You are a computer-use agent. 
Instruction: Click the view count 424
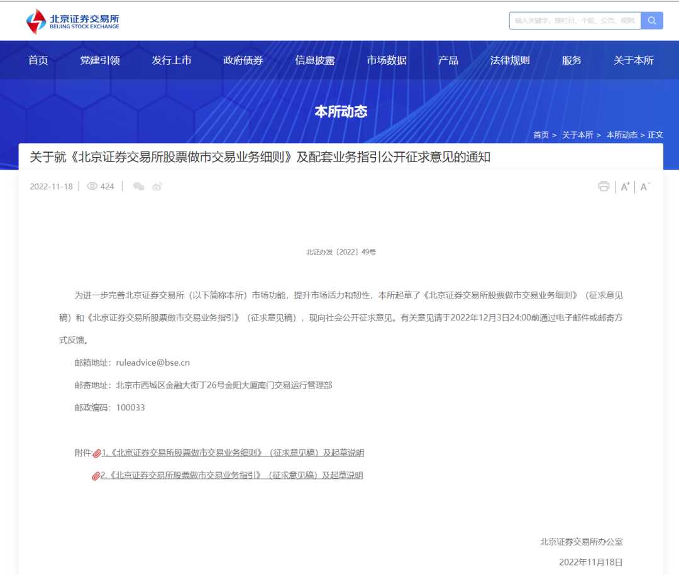(x=107, y=187)
